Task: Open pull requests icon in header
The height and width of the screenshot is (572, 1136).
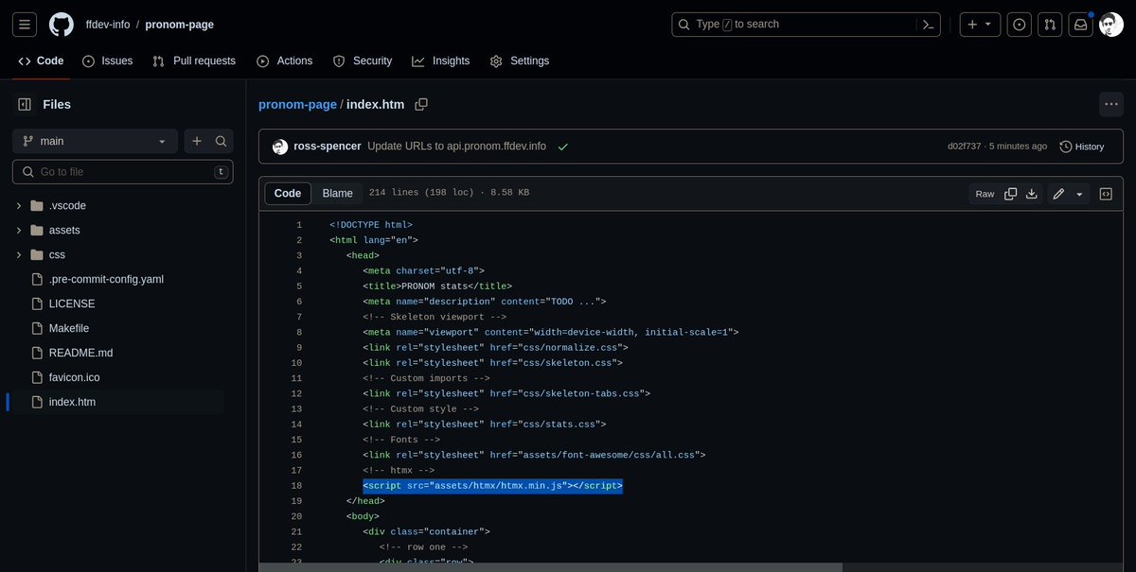Action: (1050, 25)
